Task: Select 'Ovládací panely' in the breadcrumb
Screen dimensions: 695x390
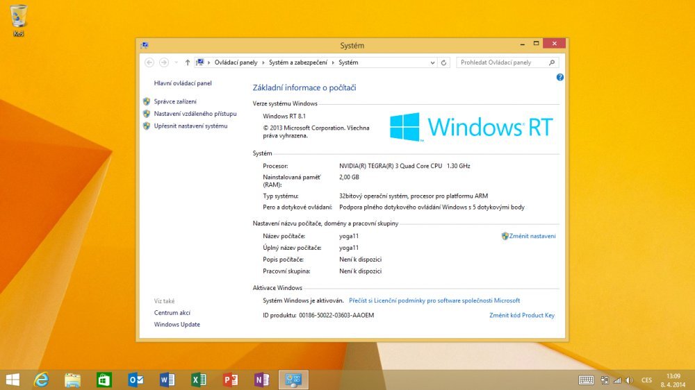Action: click(236, 62)
